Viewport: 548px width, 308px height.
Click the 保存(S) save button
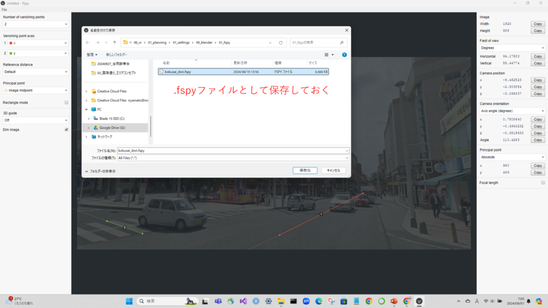click(305, 170)
